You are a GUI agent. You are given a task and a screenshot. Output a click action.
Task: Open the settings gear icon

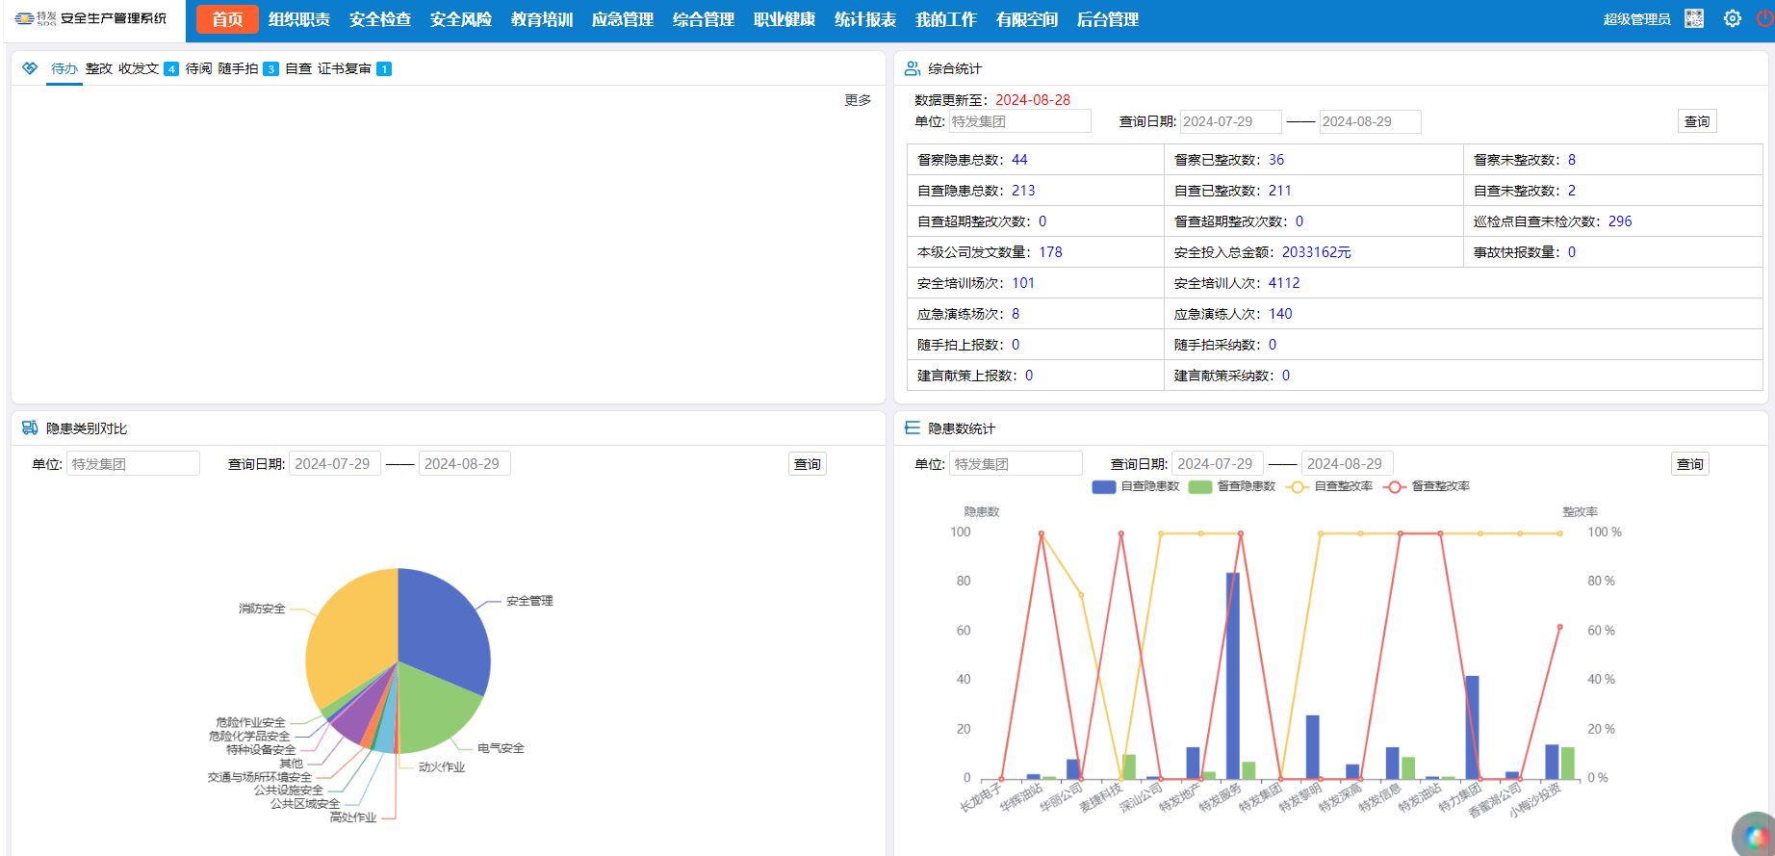[1732, 18]
